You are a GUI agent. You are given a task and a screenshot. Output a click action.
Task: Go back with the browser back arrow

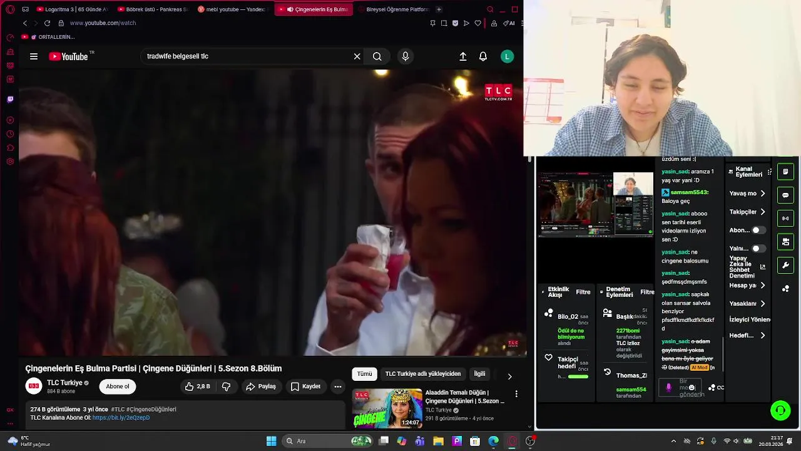[25, 23]
